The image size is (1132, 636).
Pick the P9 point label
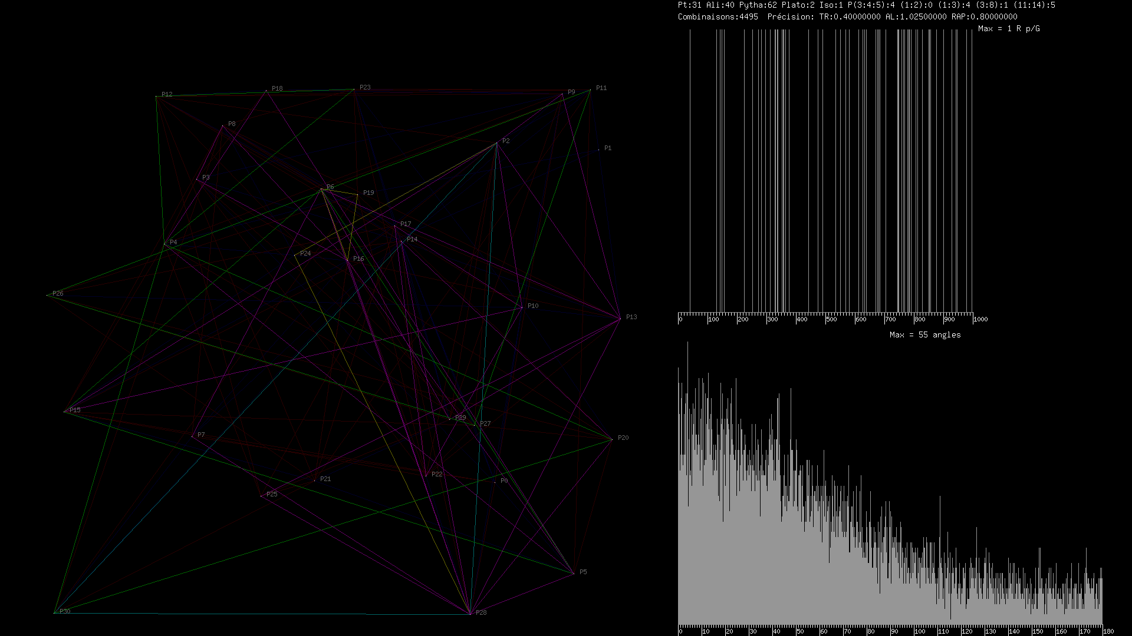click(x=571, y=92)
